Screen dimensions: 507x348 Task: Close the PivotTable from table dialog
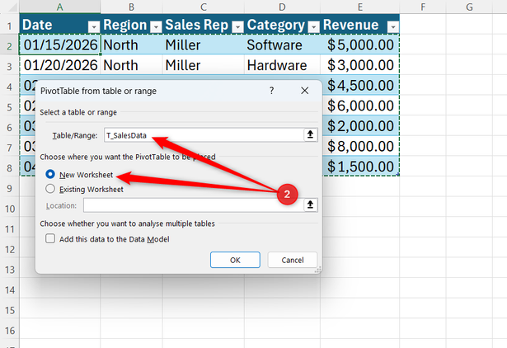coord(304,91)
